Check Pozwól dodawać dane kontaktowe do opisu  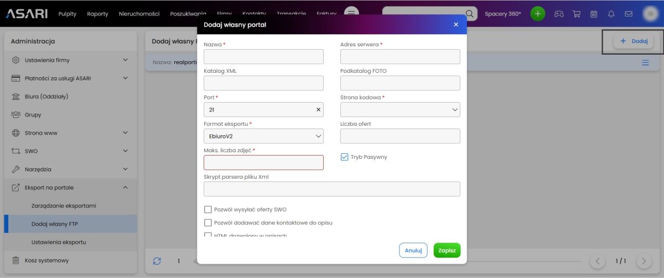(208, 223)
